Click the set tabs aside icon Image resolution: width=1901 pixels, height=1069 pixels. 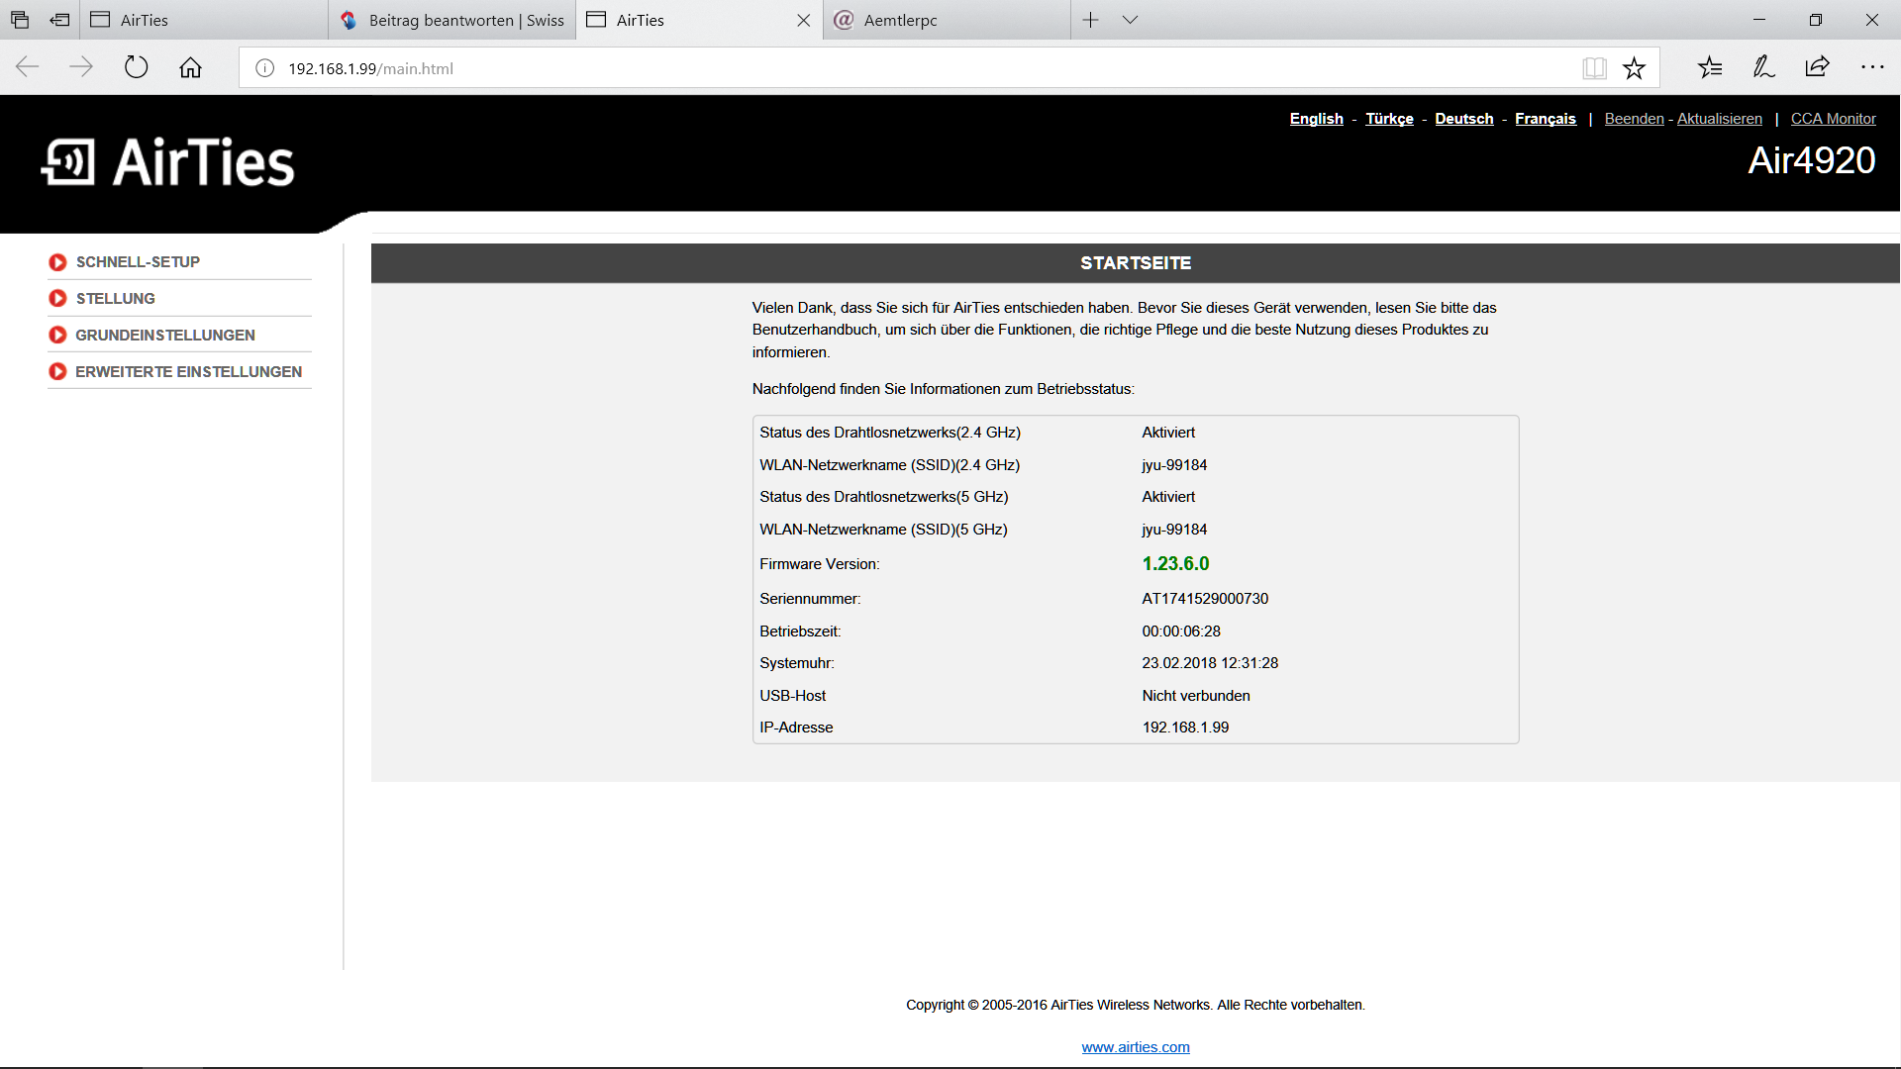pyautogui.click(x=59, y=20)
